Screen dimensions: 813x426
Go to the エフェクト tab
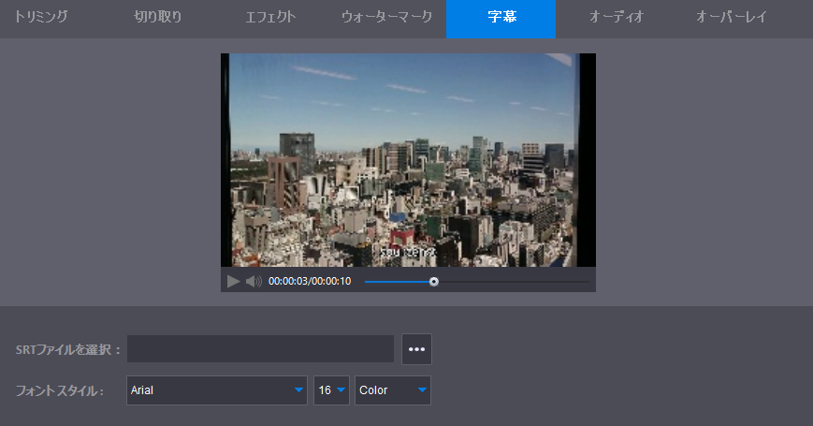coord(270,18)
